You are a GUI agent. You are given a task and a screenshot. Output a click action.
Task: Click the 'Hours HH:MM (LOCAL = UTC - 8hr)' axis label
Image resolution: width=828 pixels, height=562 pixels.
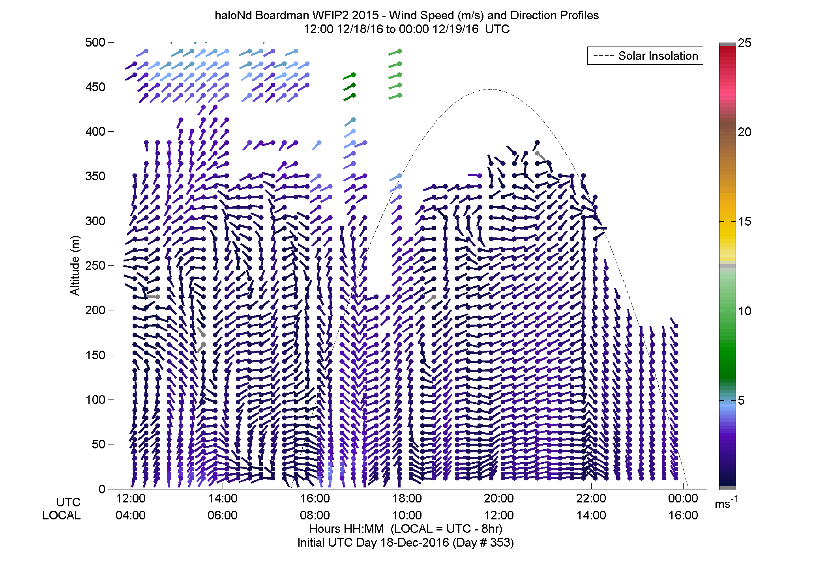coord(406,528)
